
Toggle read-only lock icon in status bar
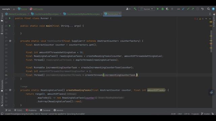click(213, 114)
